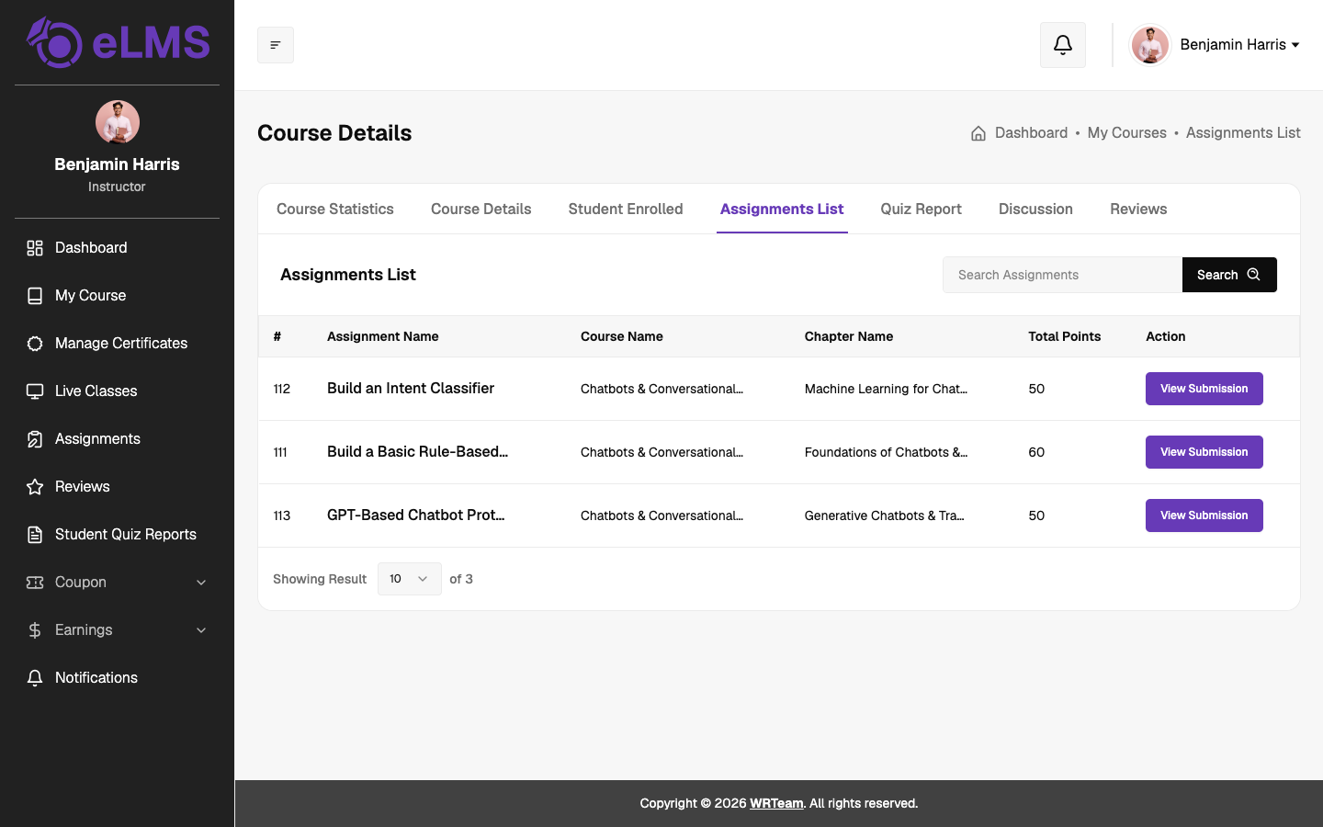
Task: Click the Assignments clipboard icon in sidebar
Action: pos(35,439)
